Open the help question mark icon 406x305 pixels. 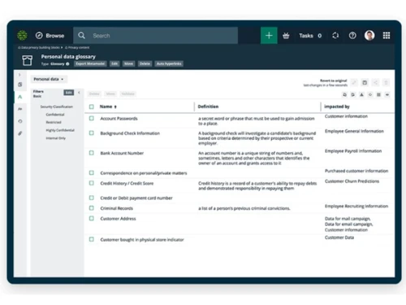352,36
